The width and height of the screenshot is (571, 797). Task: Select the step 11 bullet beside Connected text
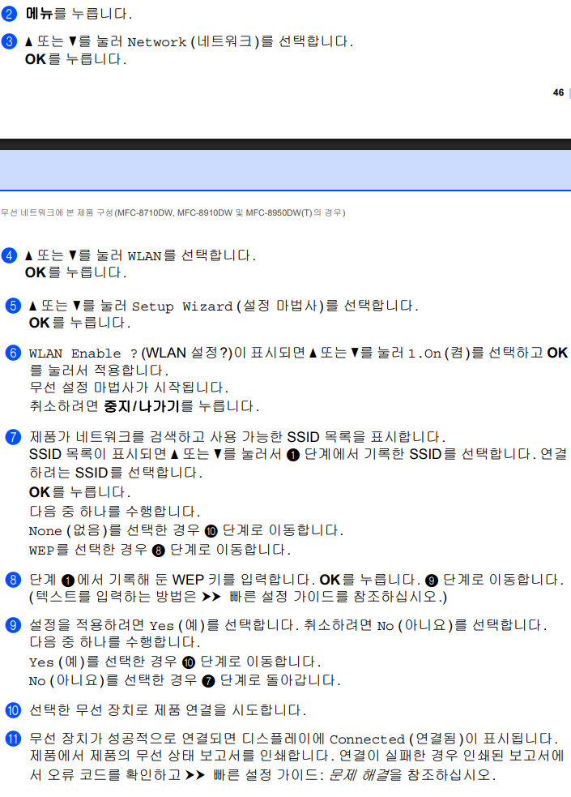click(12, 739)
